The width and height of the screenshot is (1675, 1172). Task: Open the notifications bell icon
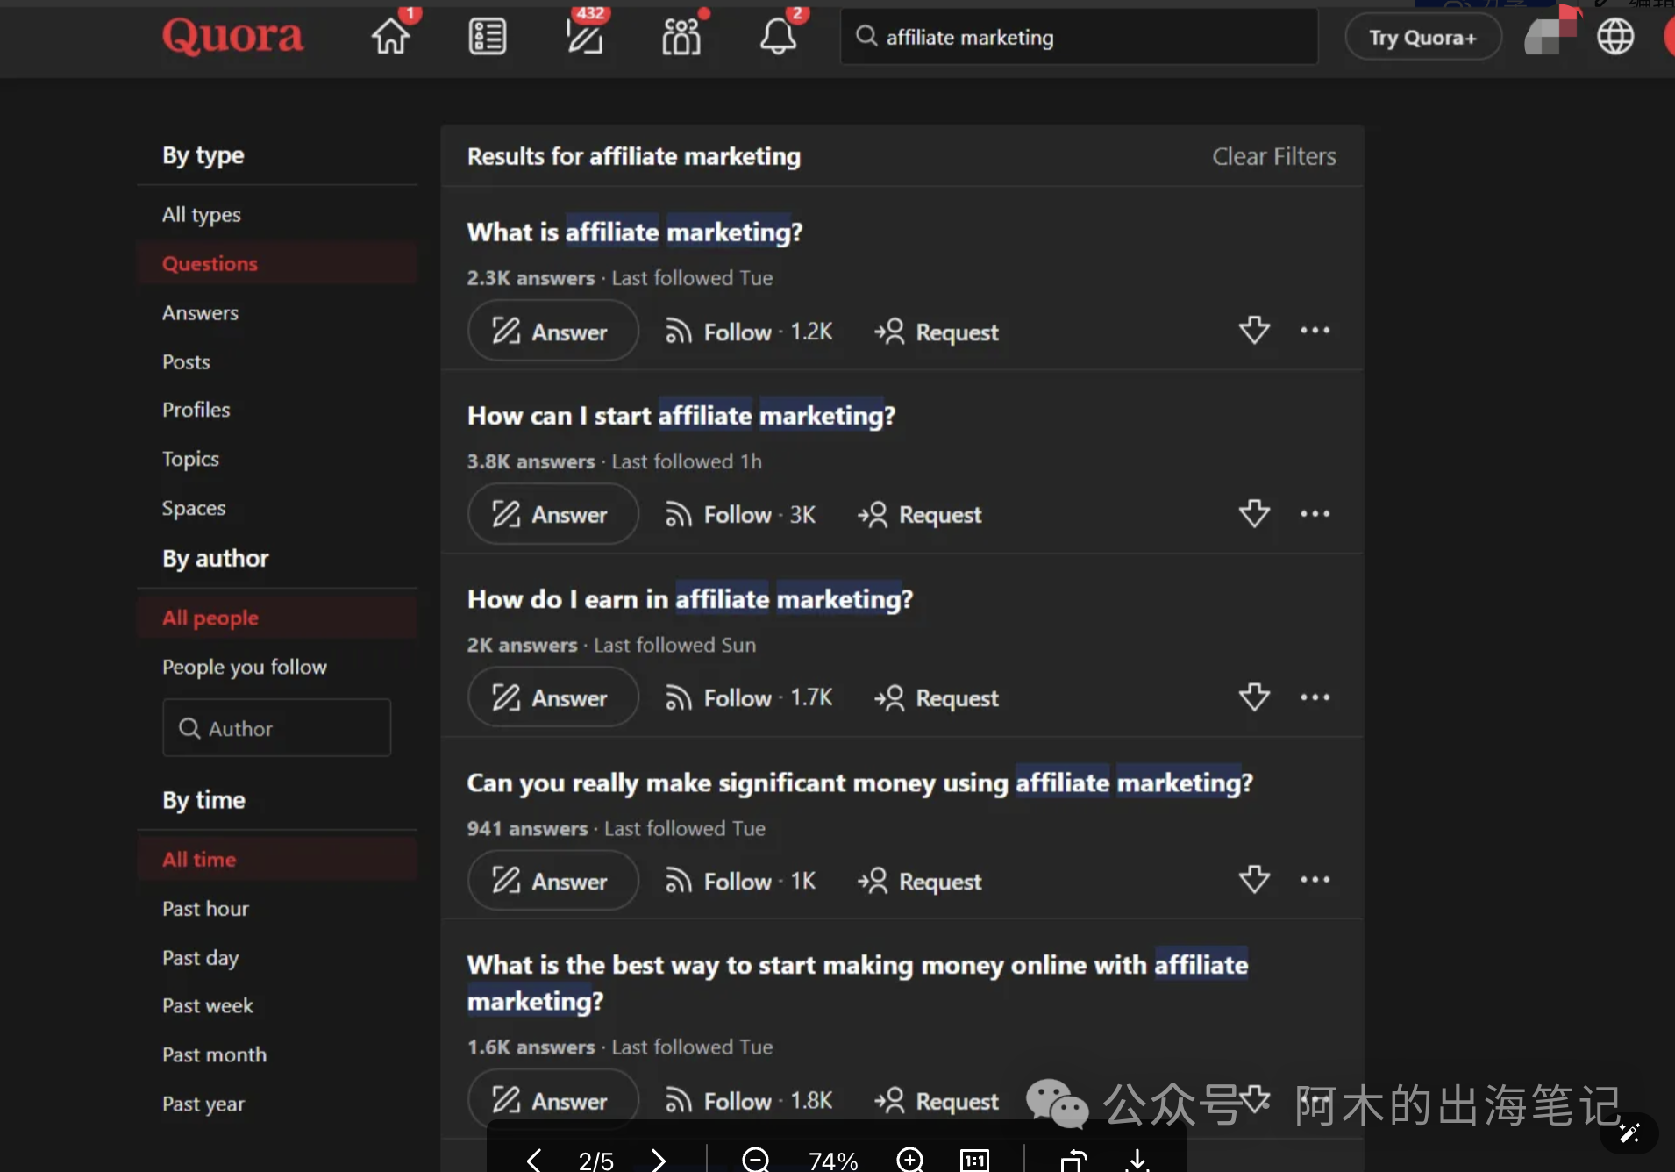click(778, 37)
